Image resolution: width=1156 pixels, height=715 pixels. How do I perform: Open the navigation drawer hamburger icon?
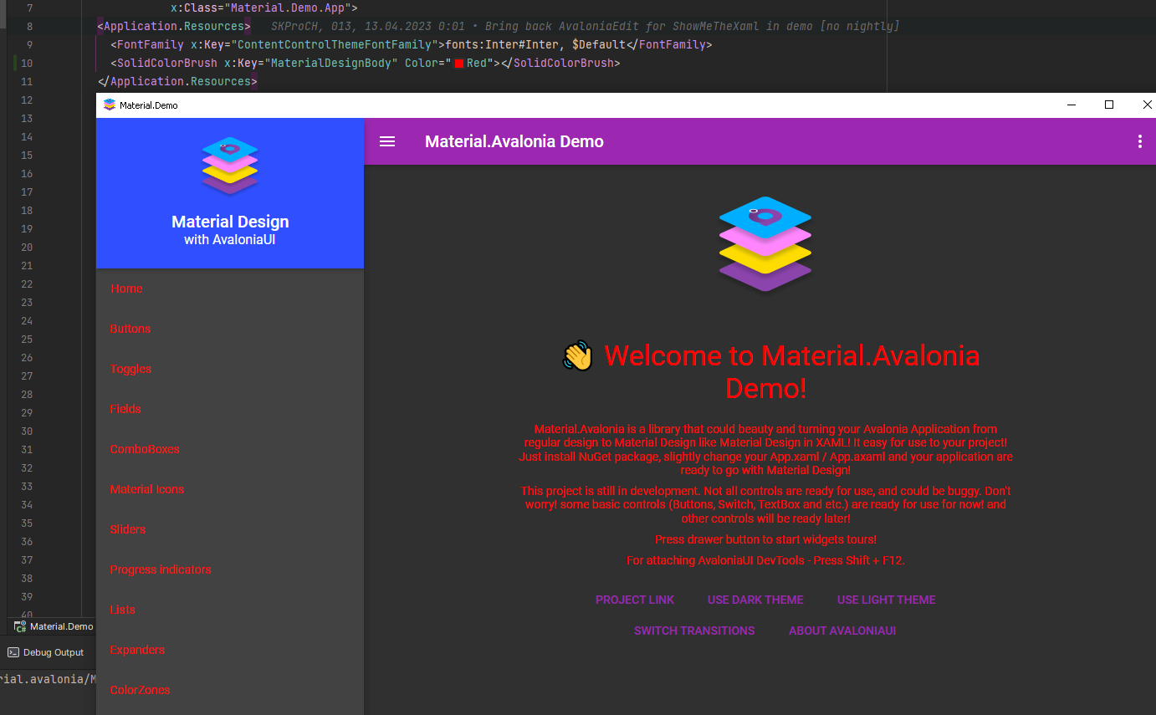click(387, 141)
